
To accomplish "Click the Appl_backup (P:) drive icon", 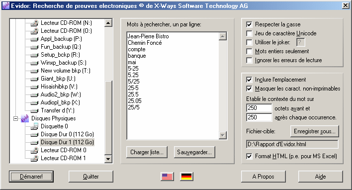I will pos(35,39).
